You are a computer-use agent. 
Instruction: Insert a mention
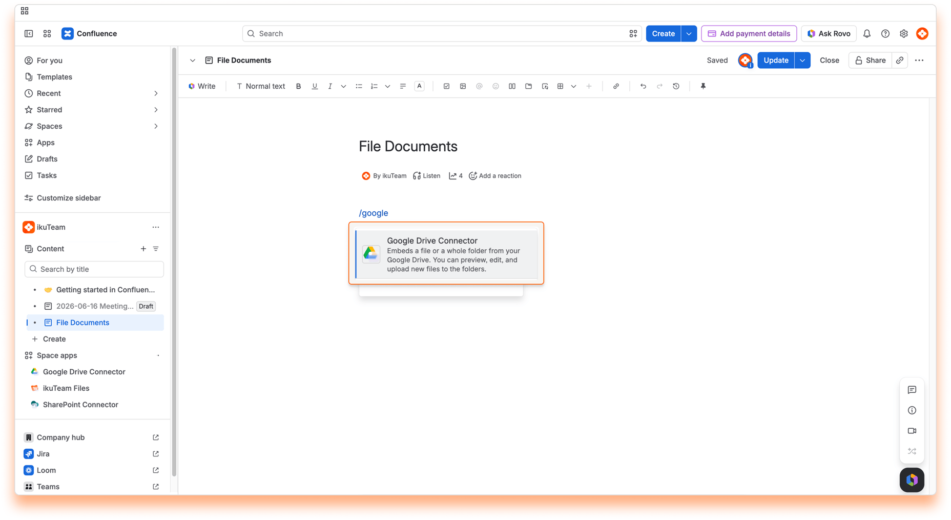click(x=479, y=86)
